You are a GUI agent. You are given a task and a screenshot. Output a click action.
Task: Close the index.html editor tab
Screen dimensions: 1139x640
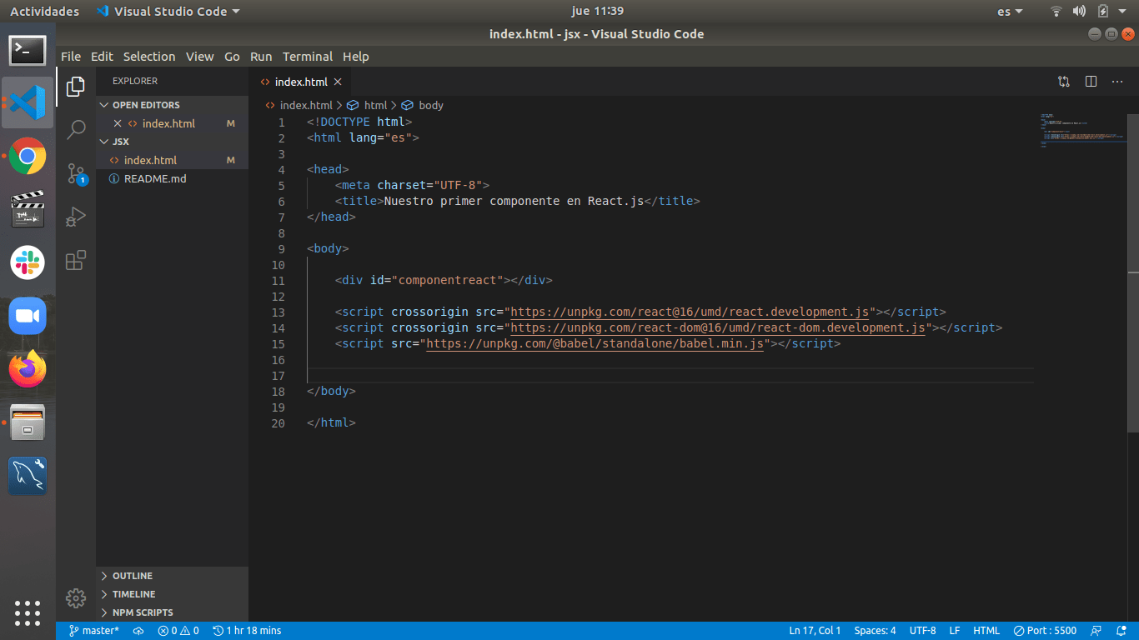coord(338,82)
